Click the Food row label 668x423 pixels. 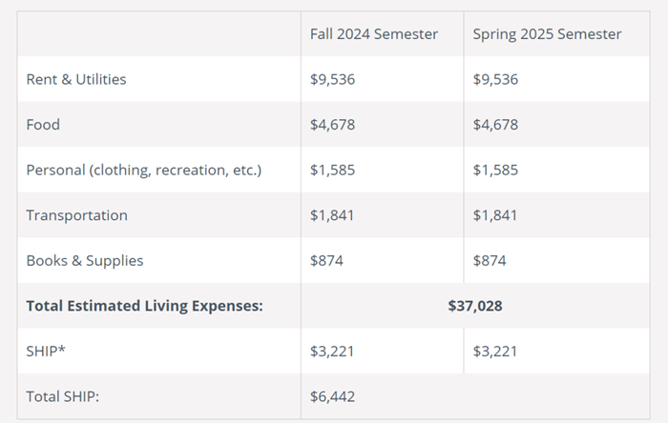pos(43,125)
